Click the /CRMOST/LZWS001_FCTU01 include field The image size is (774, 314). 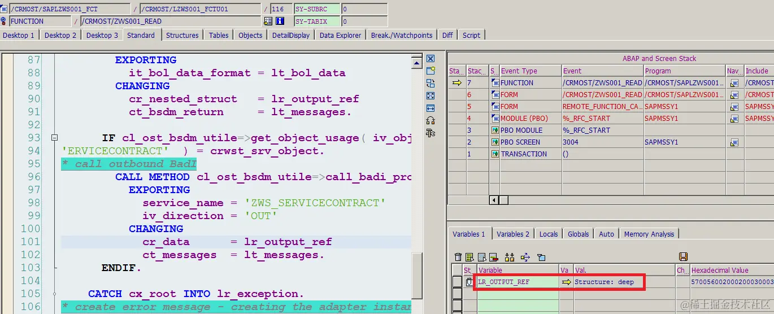pyautogui.click(x=199, y=9)
